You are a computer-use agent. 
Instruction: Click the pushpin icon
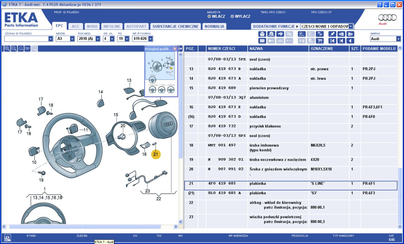coord(332,34)
